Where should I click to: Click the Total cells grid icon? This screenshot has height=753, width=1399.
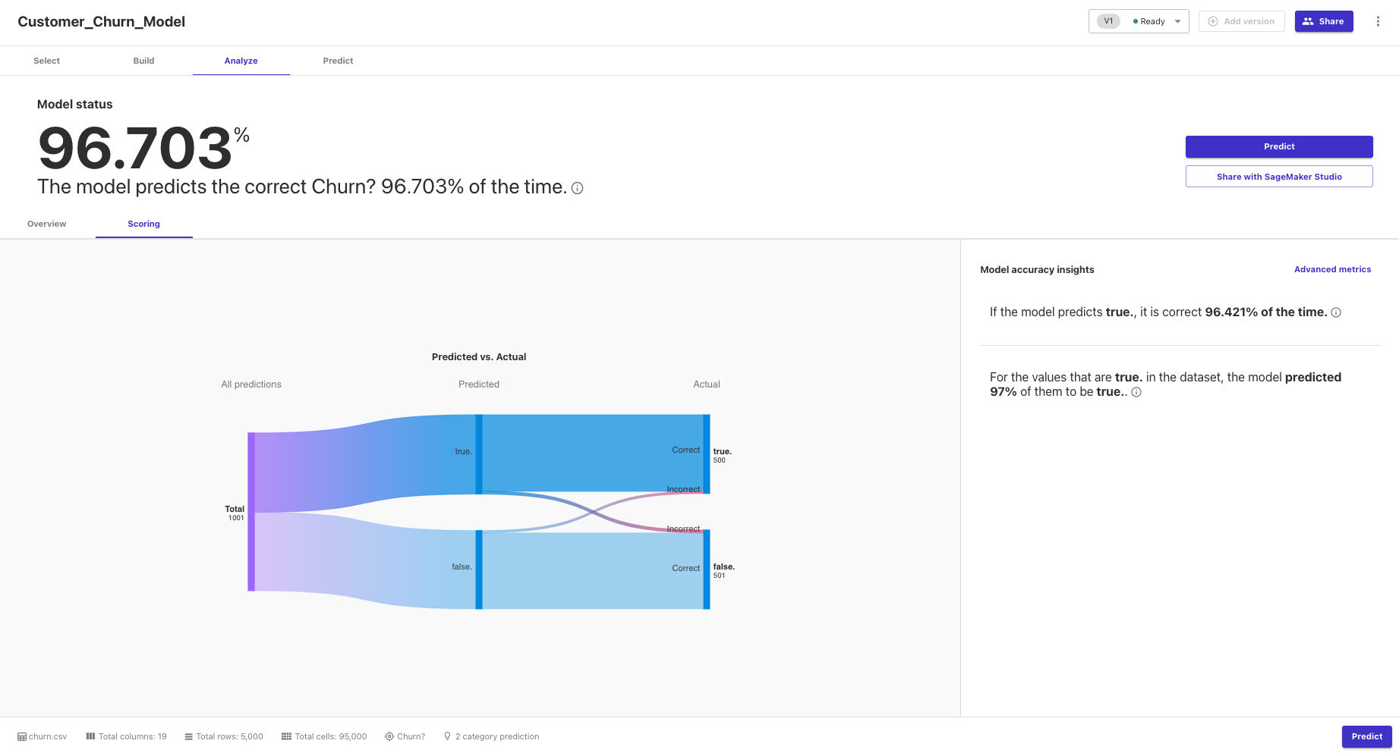pyautogui.click(x=286, y=736)
